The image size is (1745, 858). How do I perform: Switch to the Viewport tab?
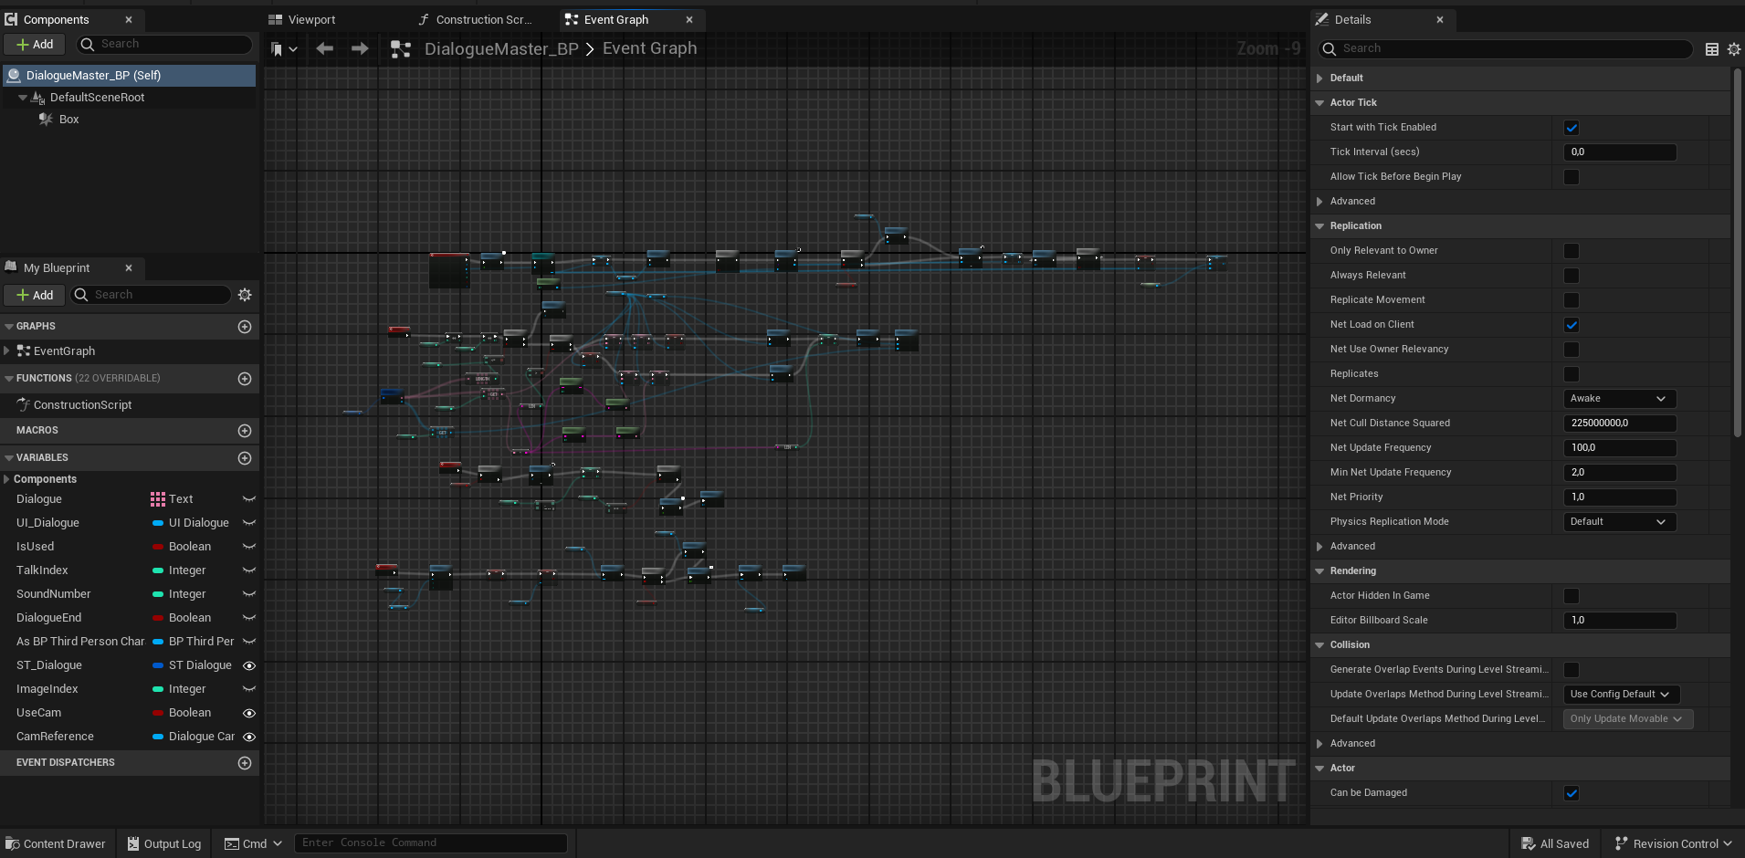click(311, 20)
